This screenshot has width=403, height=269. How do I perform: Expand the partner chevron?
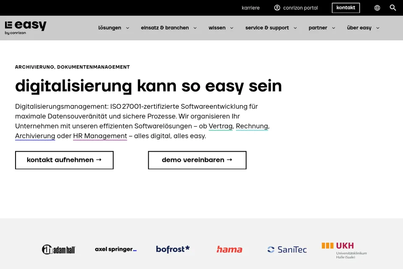(333, 28)
